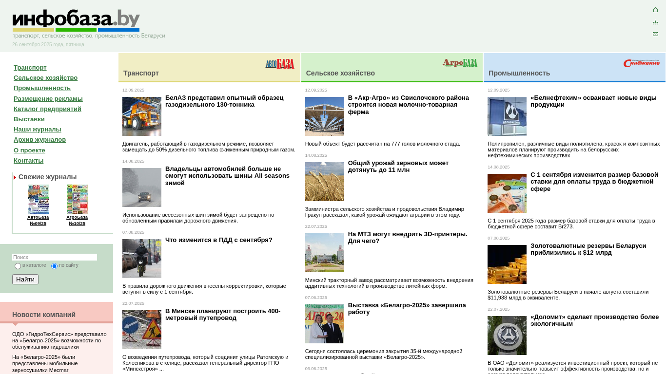Viewport: 666px width, 374px height.
Task: Open Контакты menu link
Action: point(28,161)
